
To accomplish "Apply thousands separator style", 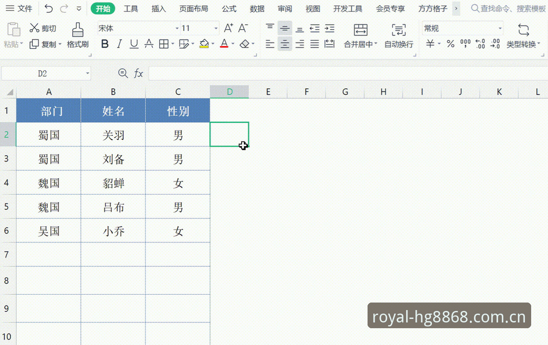I will click(x=465, y=44).
